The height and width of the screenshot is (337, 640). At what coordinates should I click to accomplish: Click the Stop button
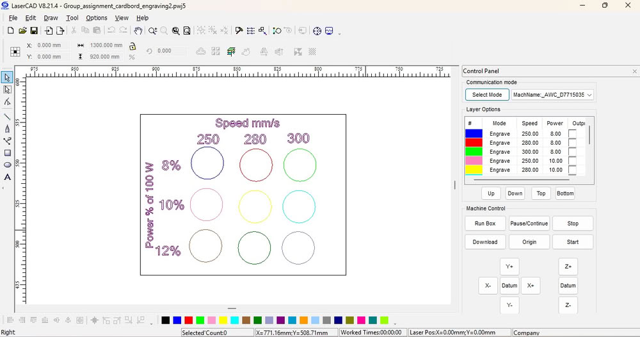coord(573,224)
